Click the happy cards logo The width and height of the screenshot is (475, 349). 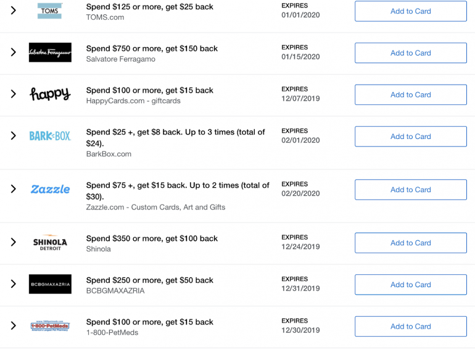click(50, 94)
